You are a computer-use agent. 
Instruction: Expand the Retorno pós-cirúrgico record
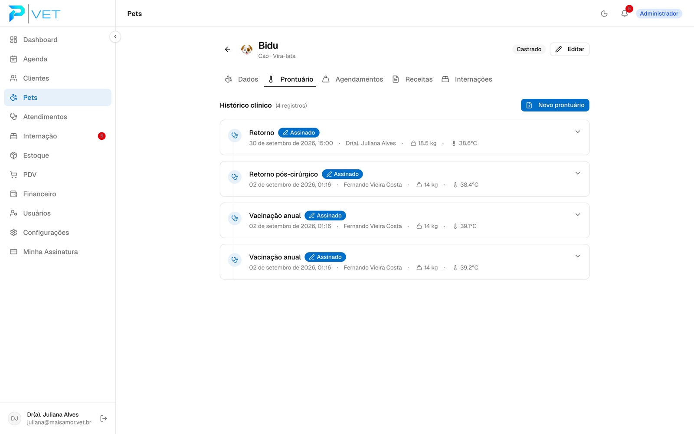coord(578,173)
